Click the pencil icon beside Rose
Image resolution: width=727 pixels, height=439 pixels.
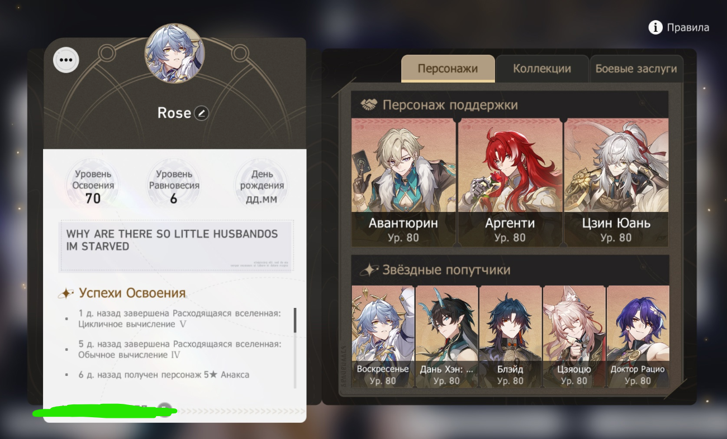click(201, 113)
